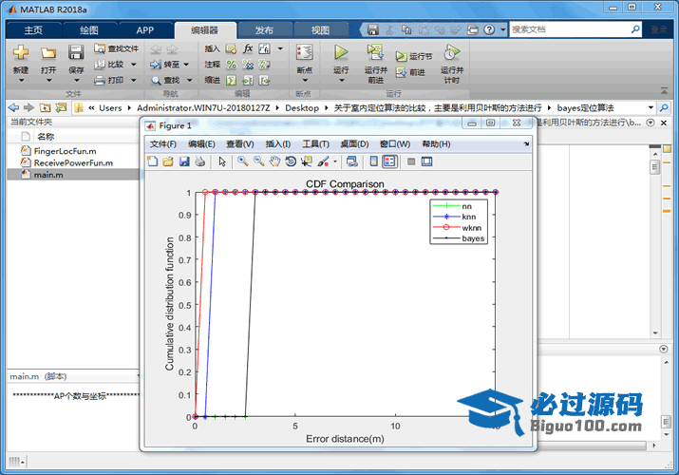Switch to the Plots (绘图) tab
Image resolution: width=679 pixels, height=475 pixels.
(x=89, y=29)
